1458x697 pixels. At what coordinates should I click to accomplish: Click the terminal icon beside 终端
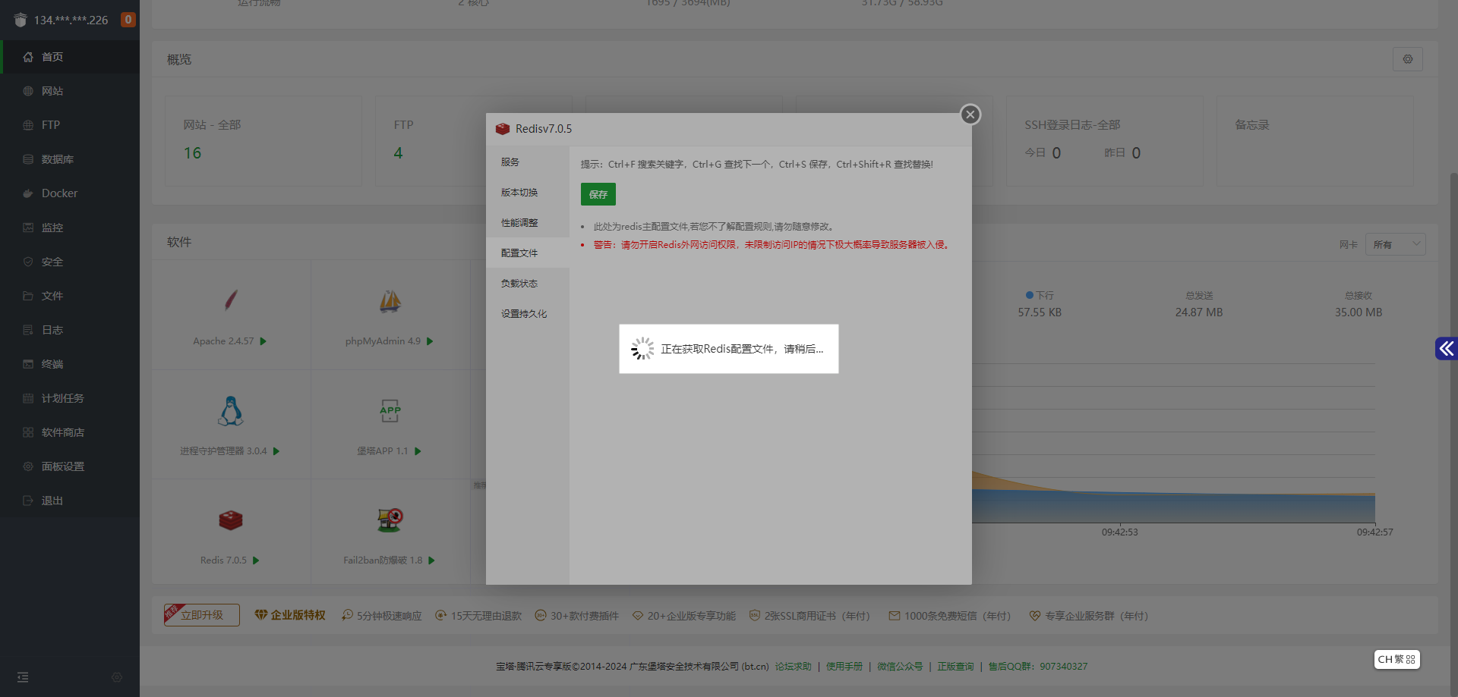(28, 364)
